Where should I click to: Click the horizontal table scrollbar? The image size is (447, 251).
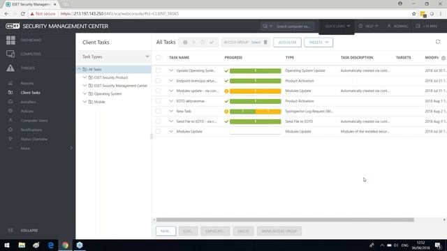tap(285, 220)
